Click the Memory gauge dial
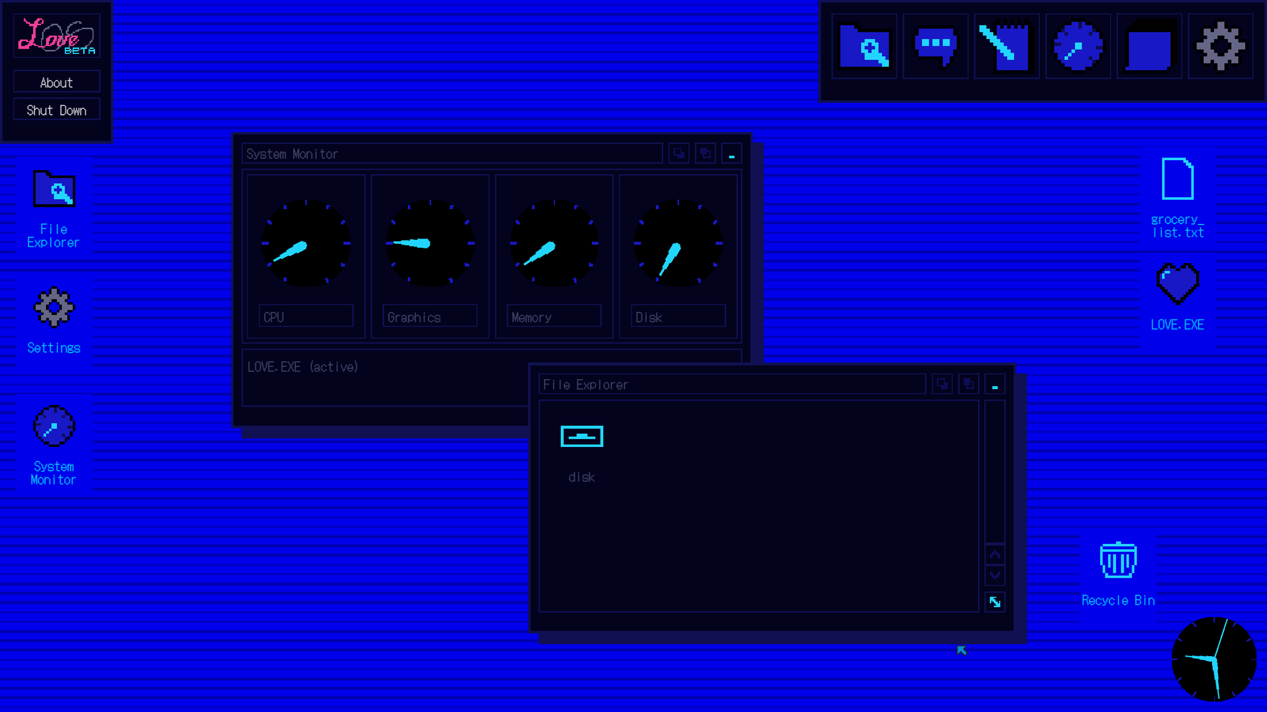The image size is (1267, 712). tap(554, 243)
